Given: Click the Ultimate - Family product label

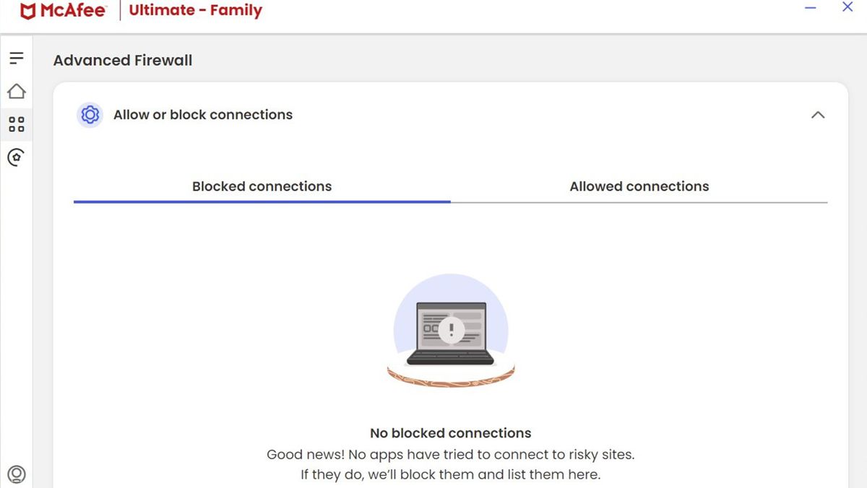Looking at the screenshot, I should (x=194, y=10).
